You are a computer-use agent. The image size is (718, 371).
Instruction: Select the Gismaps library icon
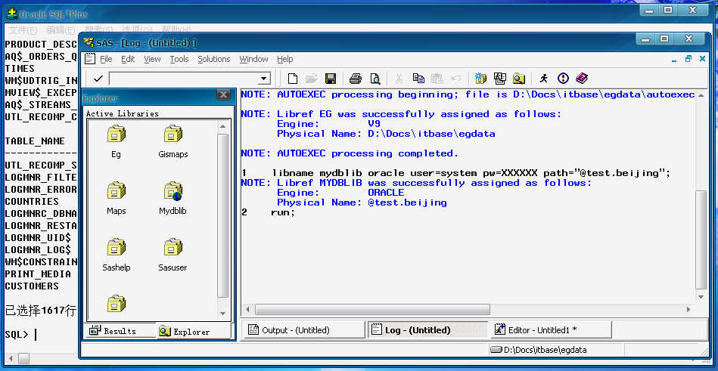[173, 135]
